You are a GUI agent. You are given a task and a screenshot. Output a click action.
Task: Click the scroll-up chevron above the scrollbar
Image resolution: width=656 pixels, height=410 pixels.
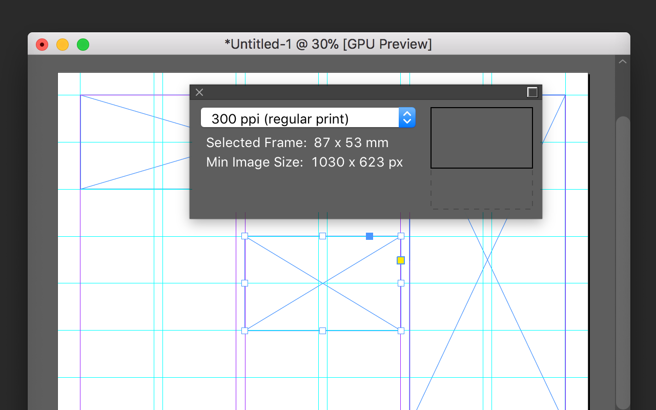tap(623, 61)
